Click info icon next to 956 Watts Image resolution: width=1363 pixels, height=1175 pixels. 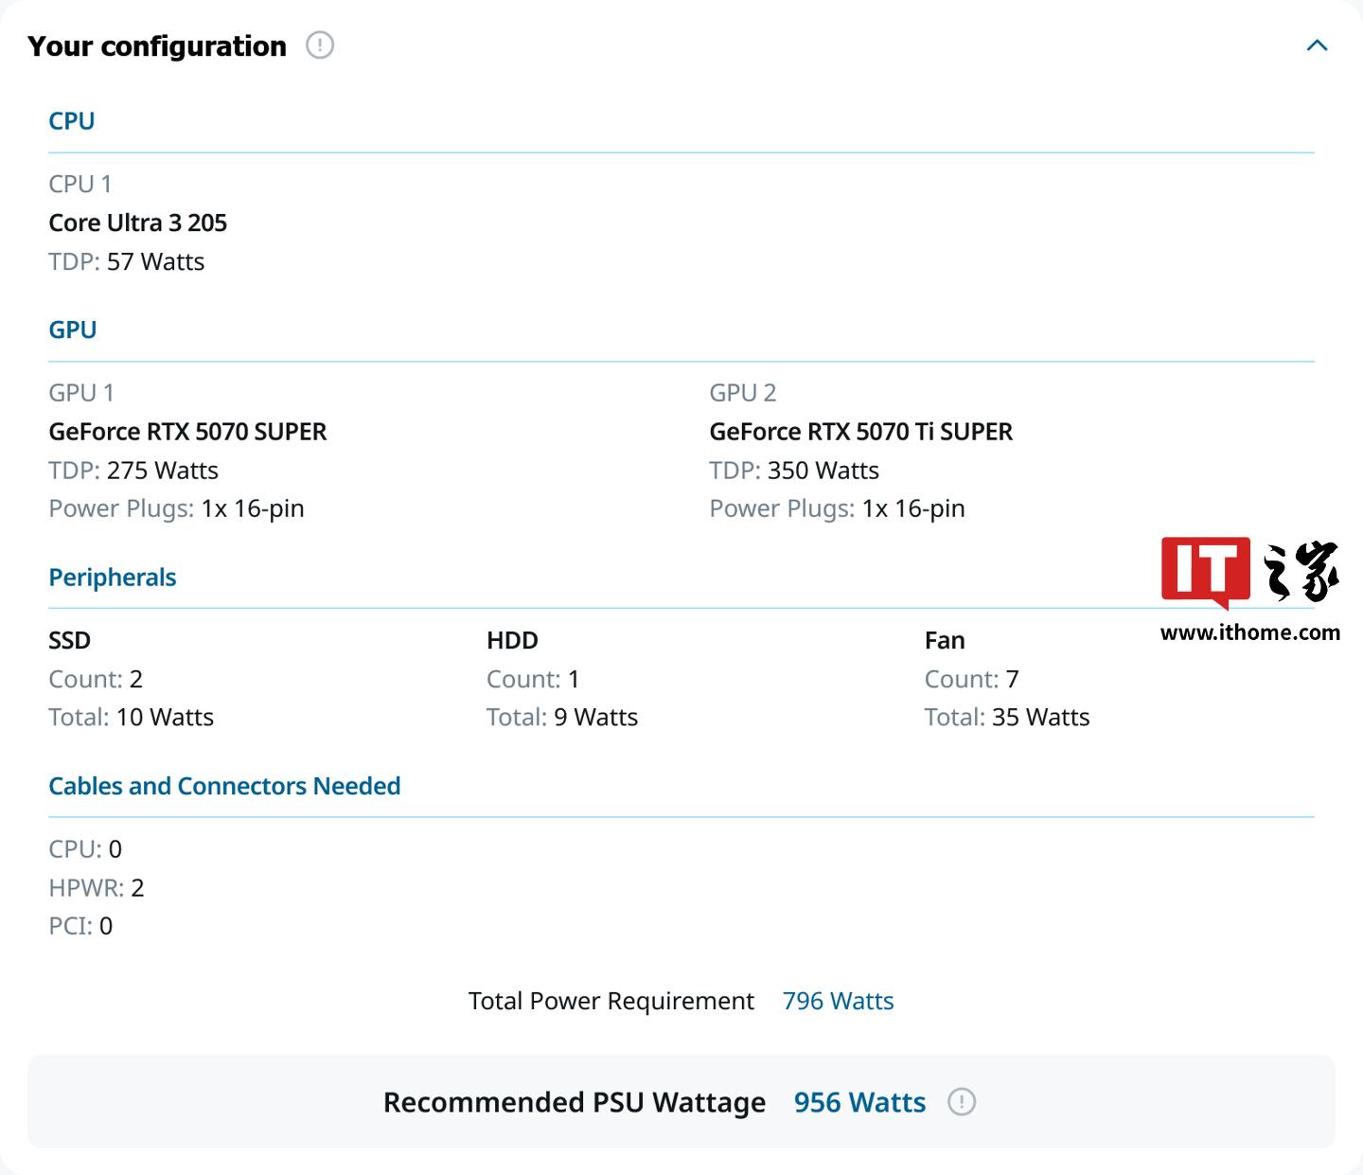(962, 1102)
